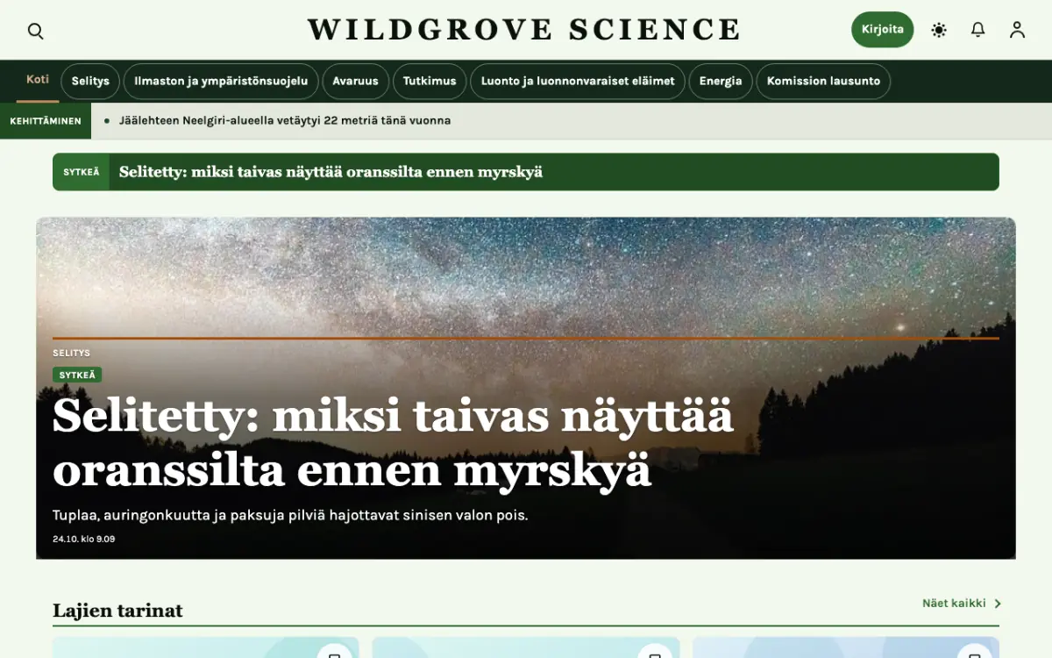This screenshot has width=1052, height=658.
Task: Open the Energia category
Action: (721, 81)
